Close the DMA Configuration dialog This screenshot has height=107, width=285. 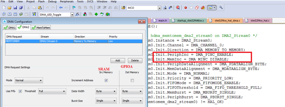142,22
